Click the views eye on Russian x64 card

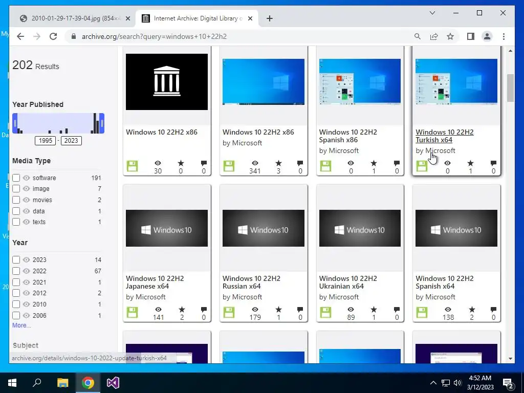(255, 310)
